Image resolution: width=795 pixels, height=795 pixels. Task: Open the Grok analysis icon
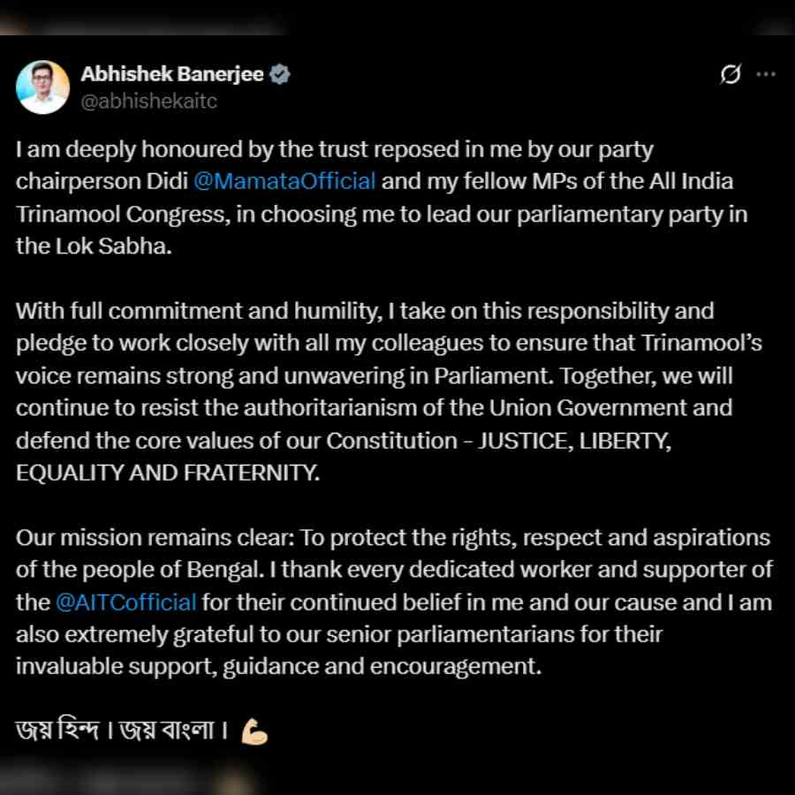pos(730,75)
